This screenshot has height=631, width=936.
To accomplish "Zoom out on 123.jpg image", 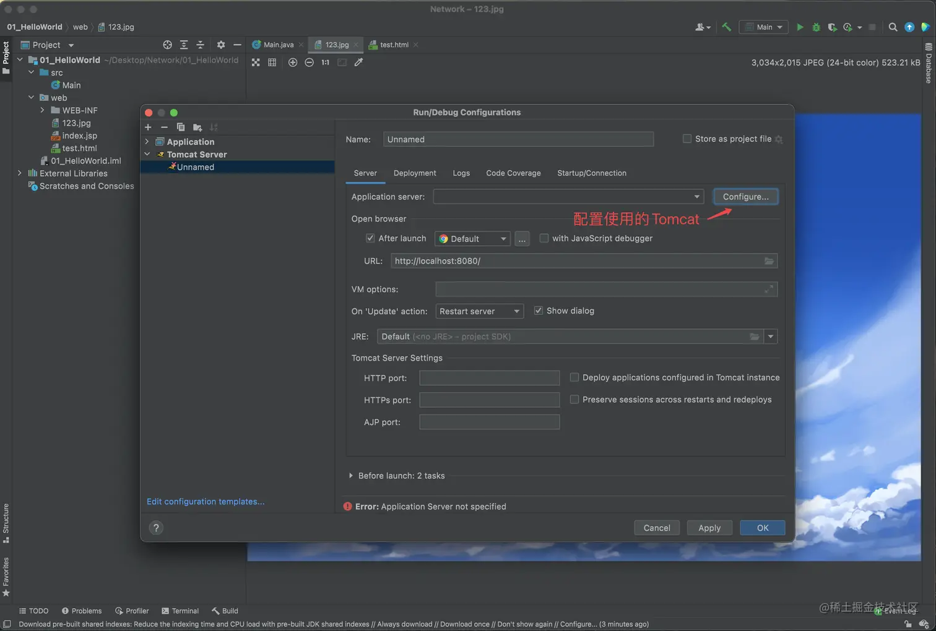I will pyautogui.click(x=309, y=62).
